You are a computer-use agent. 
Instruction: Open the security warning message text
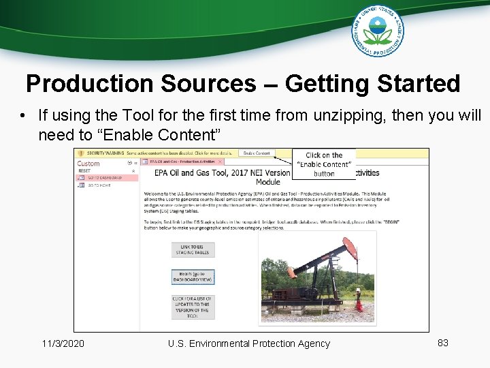tap(159, 153)
